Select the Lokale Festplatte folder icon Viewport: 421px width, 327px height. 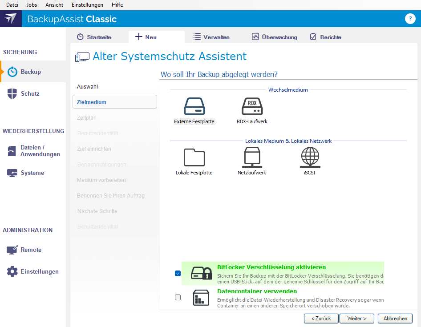(194, 157)
